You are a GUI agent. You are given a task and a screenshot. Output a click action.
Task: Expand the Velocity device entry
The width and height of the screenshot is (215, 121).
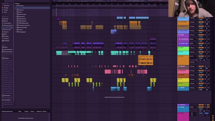coord(16,6)
